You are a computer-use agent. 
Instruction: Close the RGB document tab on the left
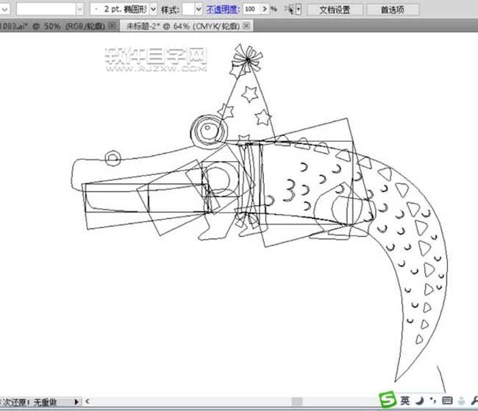(x=111, y=26)
